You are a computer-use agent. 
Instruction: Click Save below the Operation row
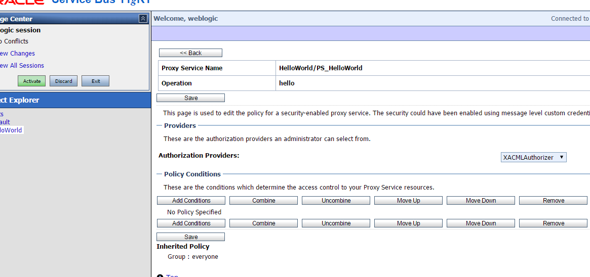[190, 98]
